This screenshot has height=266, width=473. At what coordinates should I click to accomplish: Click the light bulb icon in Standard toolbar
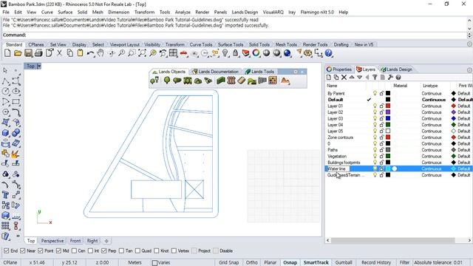[x=225, y=53]
